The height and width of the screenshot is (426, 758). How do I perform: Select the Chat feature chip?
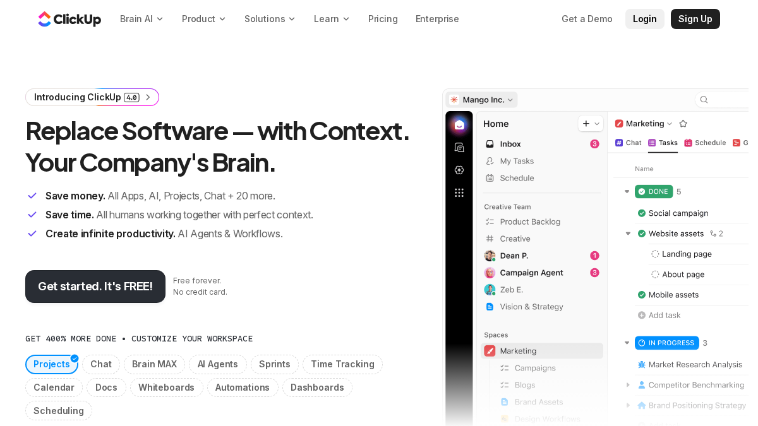coord(101,364)
